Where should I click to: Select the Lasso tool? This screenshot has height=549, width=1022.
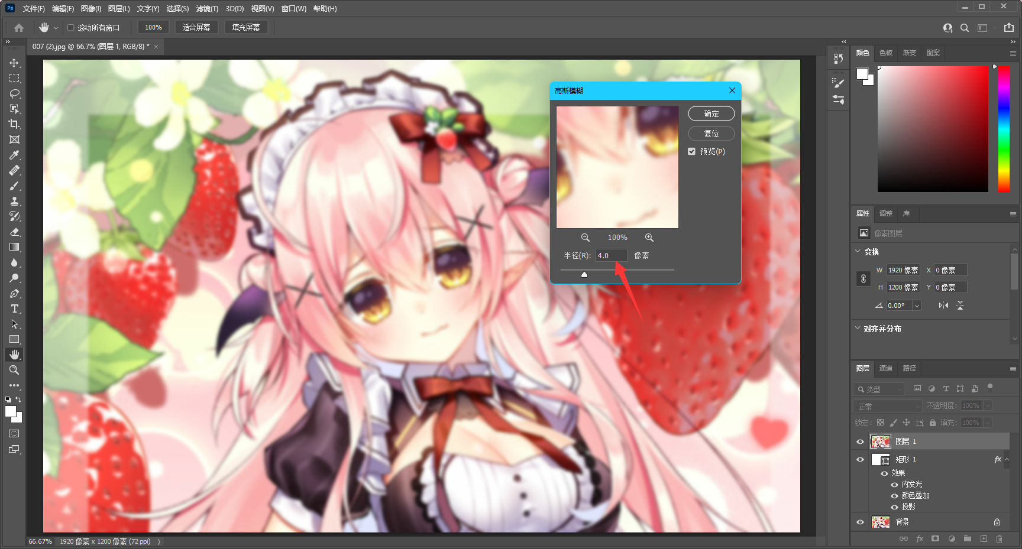(14, 93)
